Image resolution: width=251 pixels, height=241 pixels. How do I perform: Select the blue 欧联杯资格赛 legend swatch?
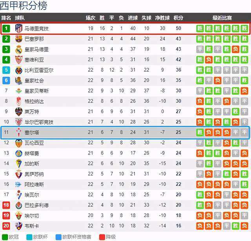click(58, 237)
